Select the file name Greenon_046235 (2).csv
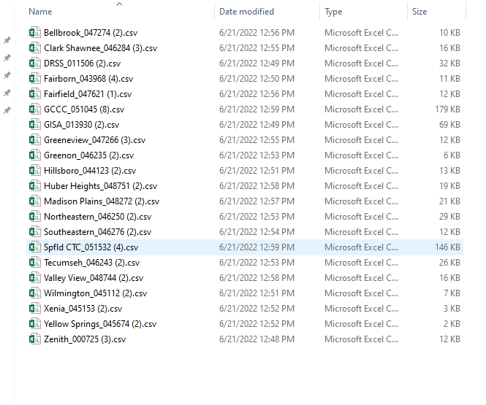This screenshot has height=405, width=486. pos(88,155)
